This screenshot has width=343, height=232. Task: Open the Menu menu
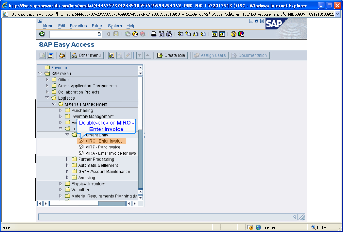[x=48, y=26]
